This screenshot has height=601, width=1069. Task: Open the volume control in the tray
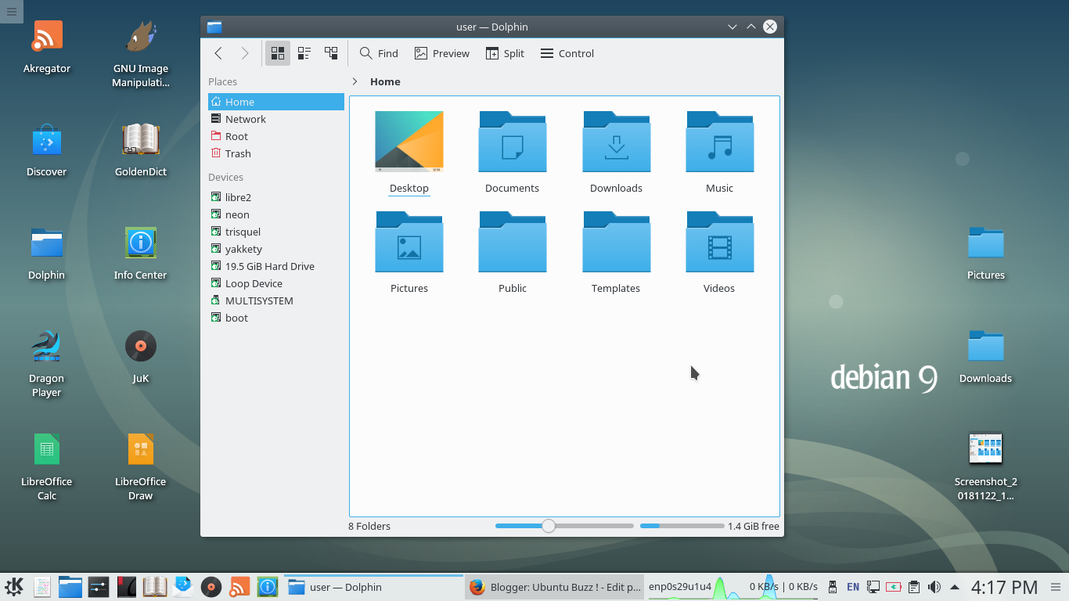(x=934, y=586)
